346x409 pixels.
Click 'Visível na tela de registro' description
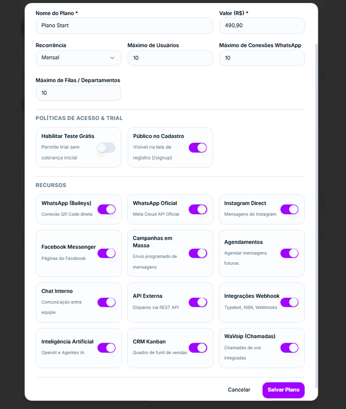tap(153, 152)
